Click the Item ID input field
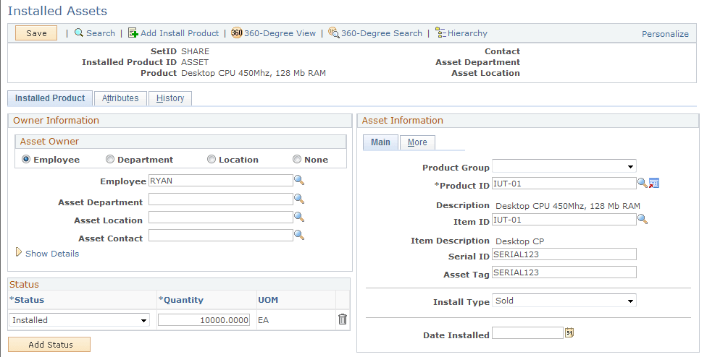The height and width of the screenshot is (357, 707). 564,220
